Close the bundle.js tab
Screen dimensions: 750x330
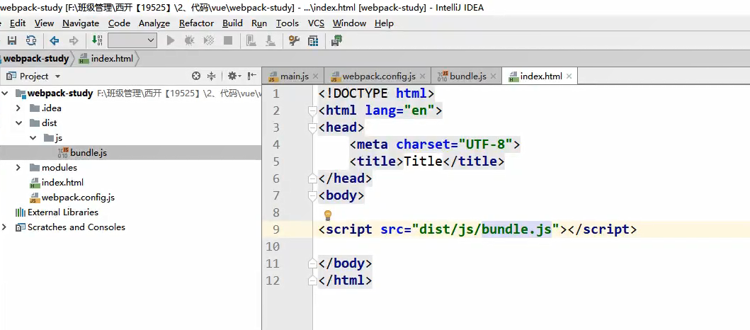(x=493, y=76)
